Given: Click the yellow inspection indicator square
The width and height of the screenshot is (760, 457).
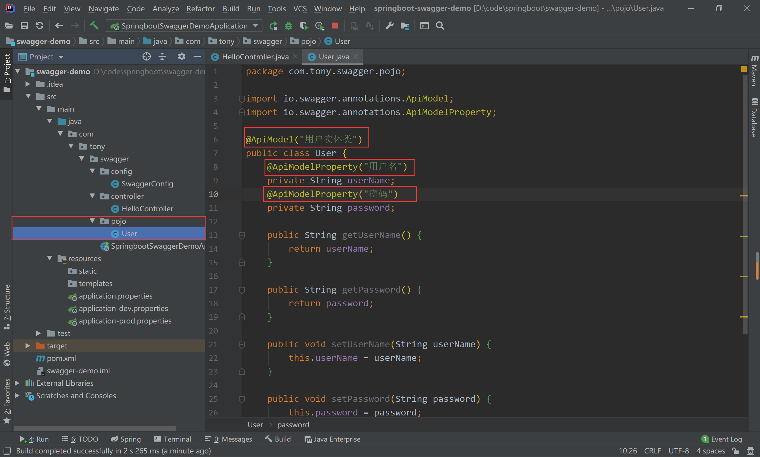Looking at the screenshot, I should tap(744, 69).
